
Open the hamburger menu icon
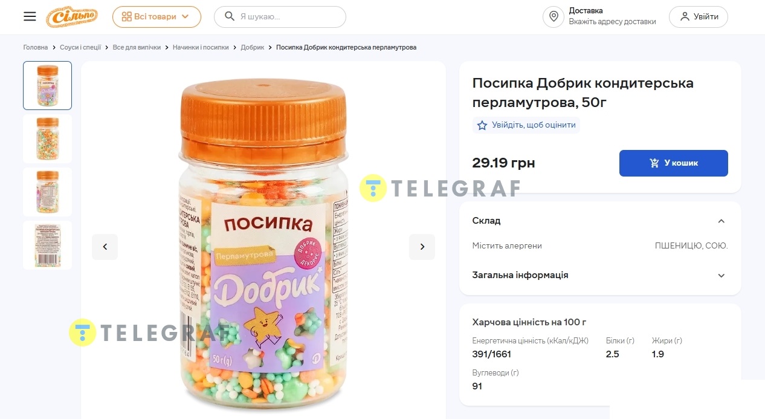point(30,16)
